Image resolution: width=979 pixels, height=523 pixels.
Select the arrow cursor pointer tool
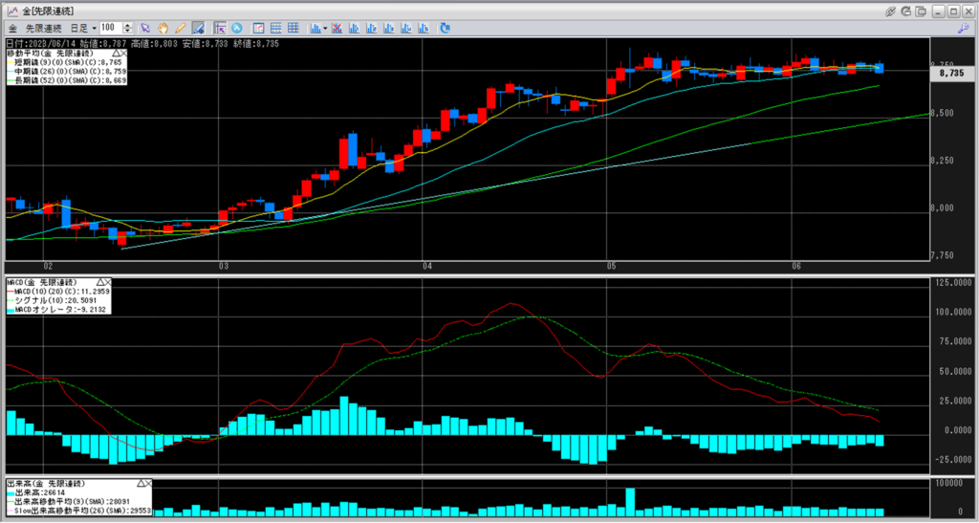click(x=146, y=28)
